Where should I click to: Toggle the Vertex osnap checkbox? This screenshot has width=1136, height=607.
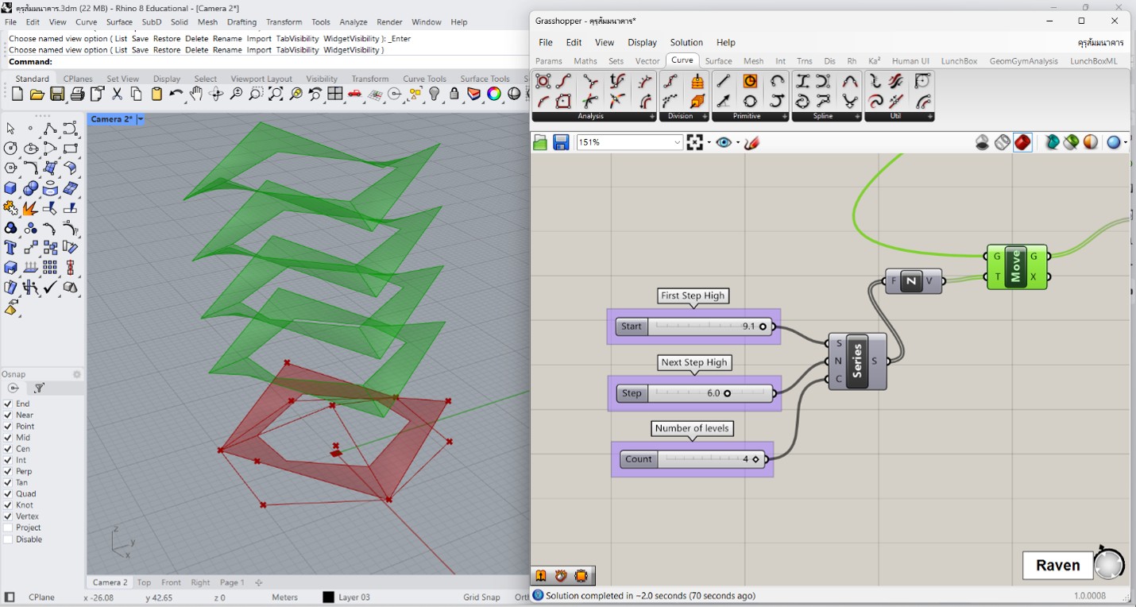click(8, 516)
